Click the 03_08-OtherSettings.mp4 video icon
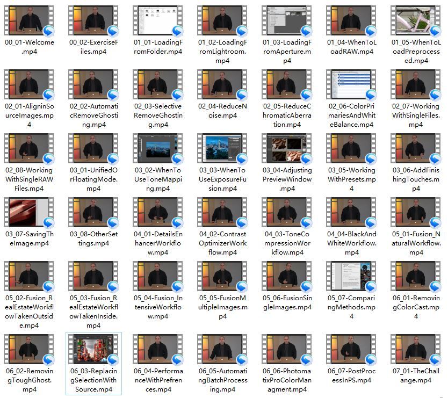Image resolution: width=448 pixels, height=398 pixels. [x=93, y=213]
